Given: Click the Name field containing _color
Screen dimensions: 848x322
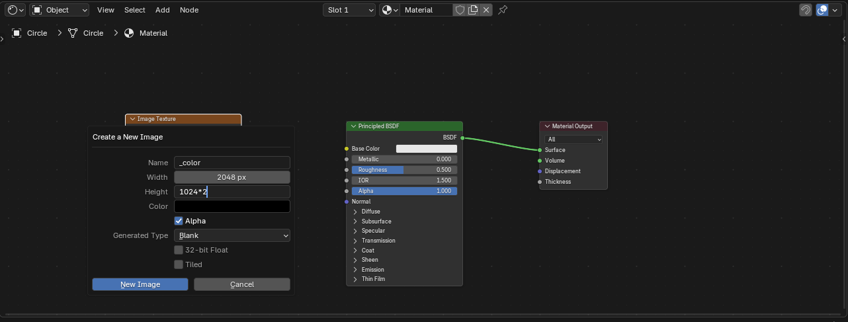Looking at the screenshot, I should point(232,163).
